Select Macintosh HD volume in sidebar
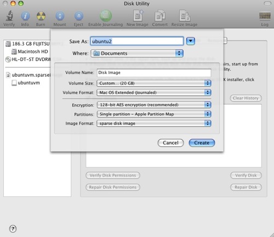 tap(30, 52)
